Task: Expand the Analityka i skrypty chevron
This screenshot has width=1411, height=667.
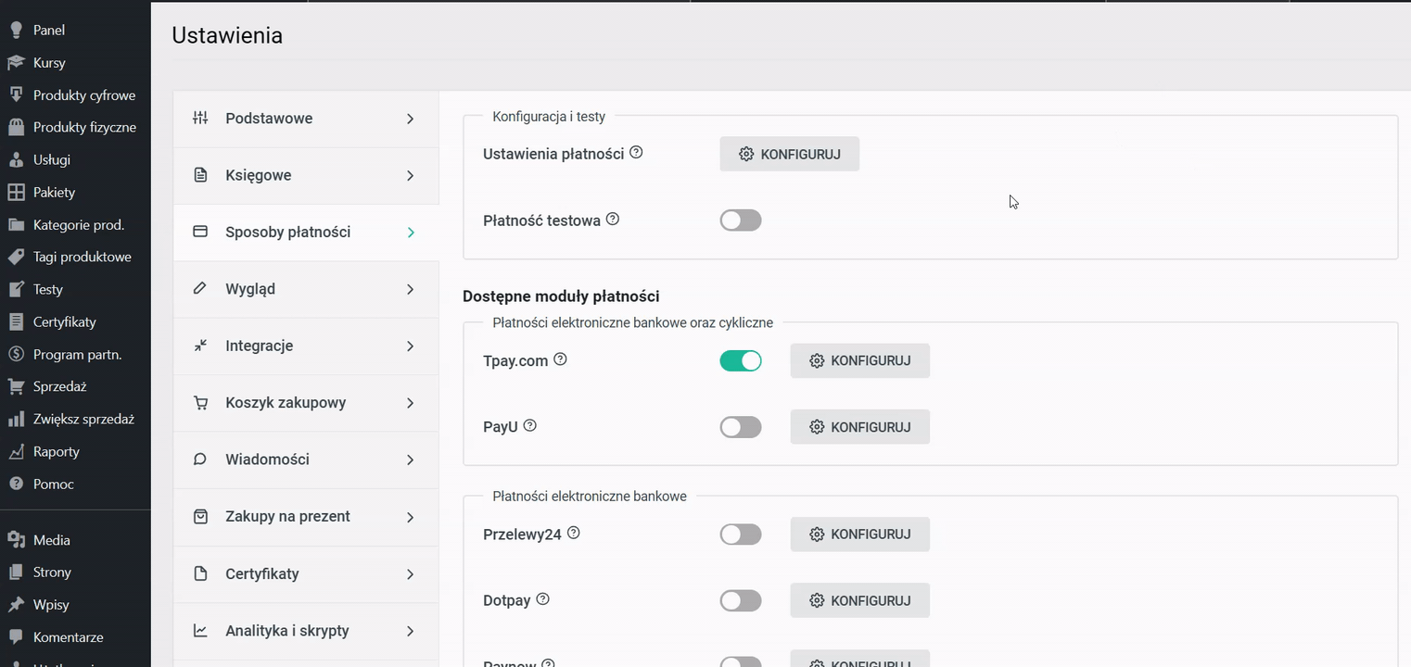Action: (x=411, y=631)
